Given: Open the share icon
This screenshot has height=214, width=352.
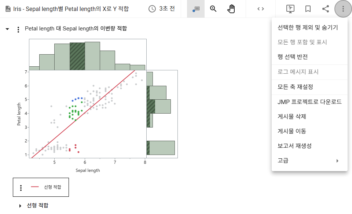Looking at the screenshot, I should click(326, 9).
